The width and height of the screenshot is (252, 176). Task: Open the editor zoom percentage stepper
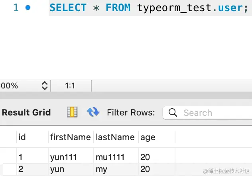click(x=45, y=85)
